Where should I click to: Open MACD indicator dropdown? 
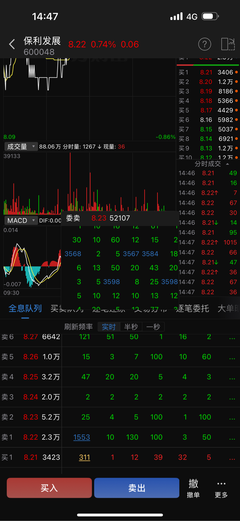coord(21,220)
